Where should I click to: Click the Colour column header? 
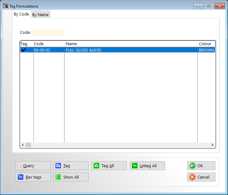206,44
